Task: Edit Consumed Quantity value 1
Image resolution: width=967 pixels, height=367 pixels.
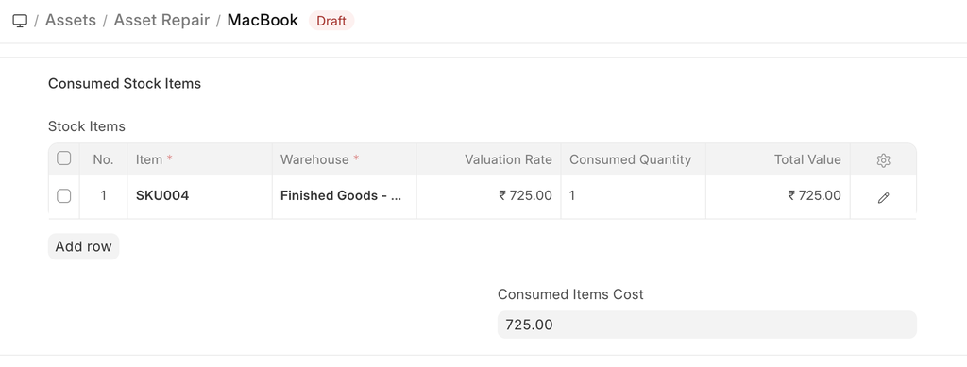Action: 634,196
